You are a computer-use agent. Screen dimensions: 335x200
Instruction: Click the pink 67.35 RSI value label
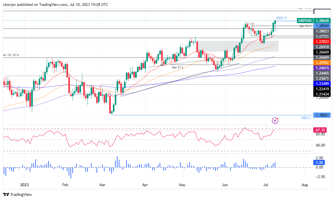[320, 130]
